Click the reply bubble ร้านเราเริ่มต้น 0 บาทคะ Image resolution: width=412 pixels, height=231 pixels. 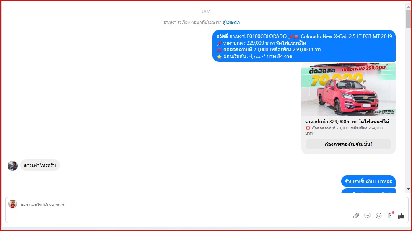[368, 181]
